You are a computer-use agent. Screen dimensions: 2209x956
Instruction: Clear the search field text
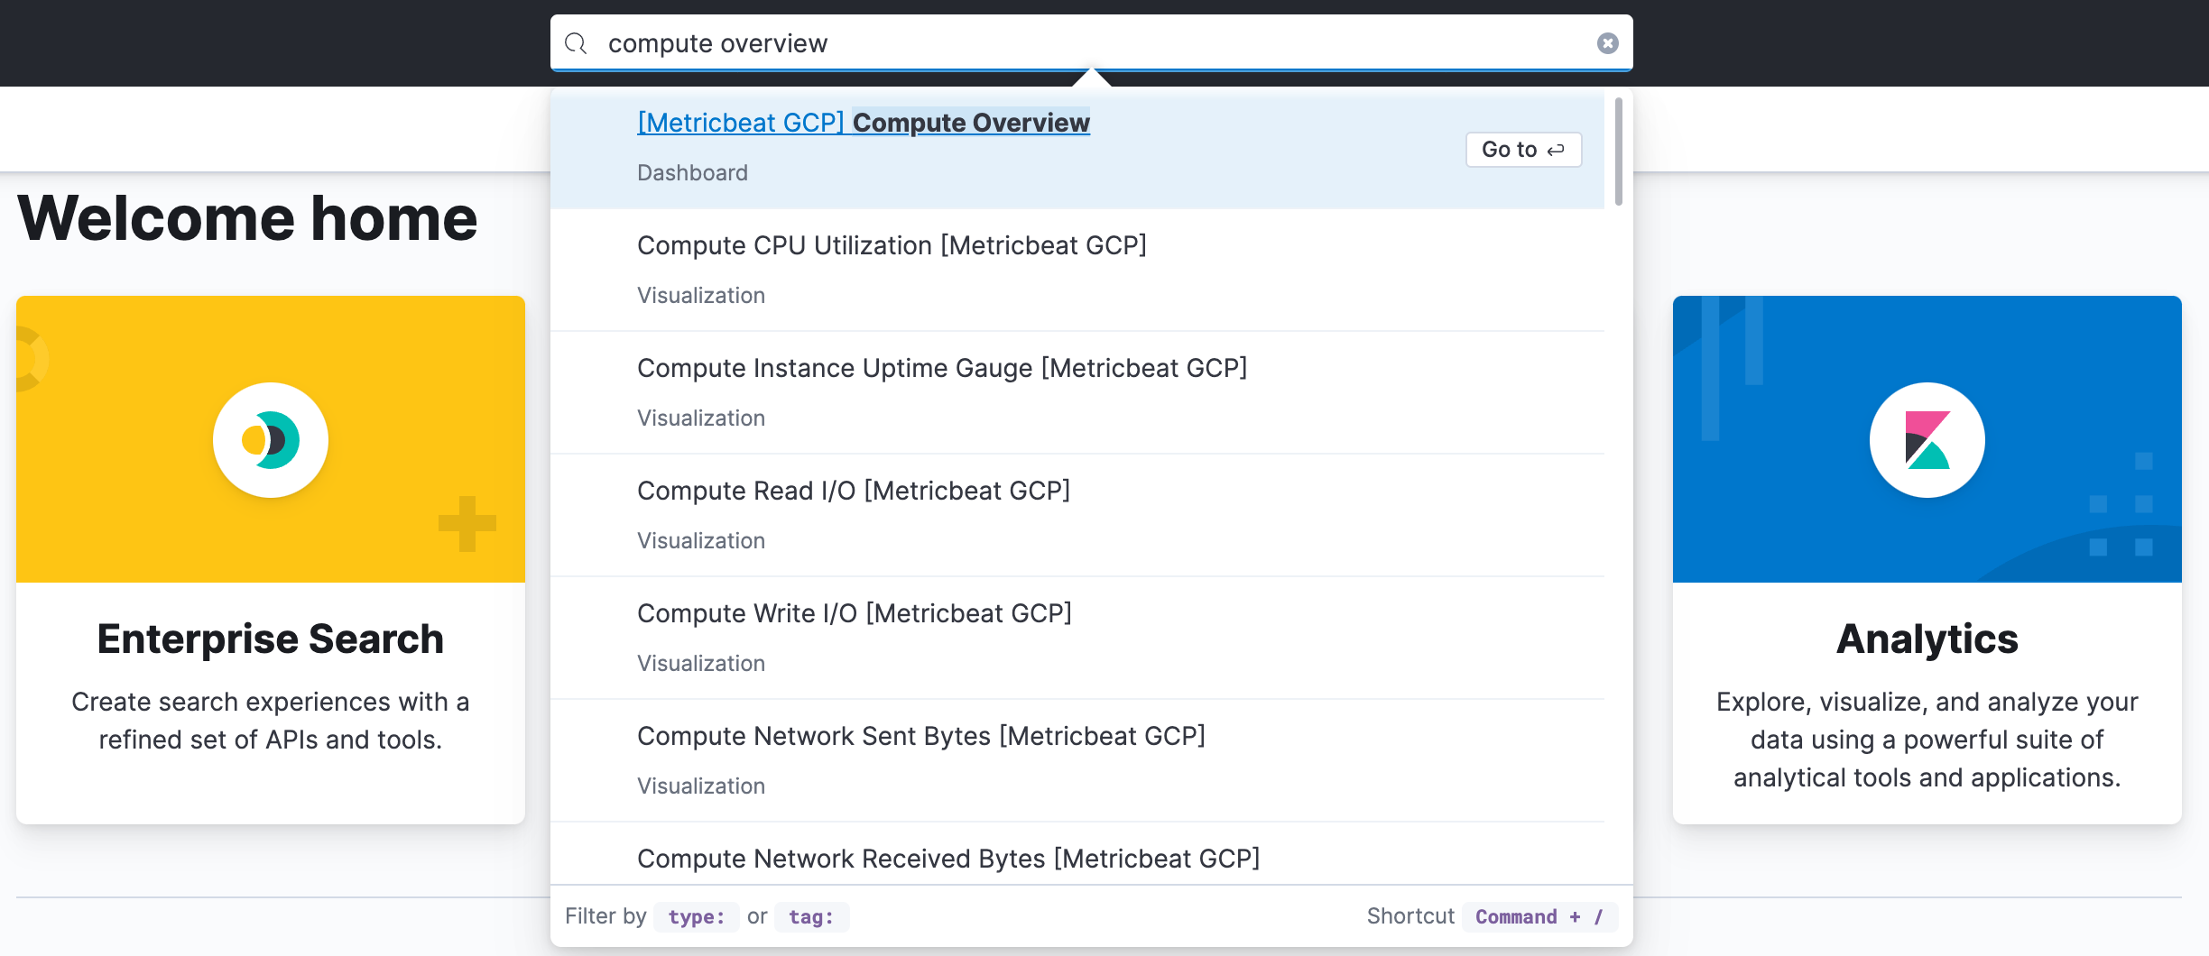coord(1607,43)
